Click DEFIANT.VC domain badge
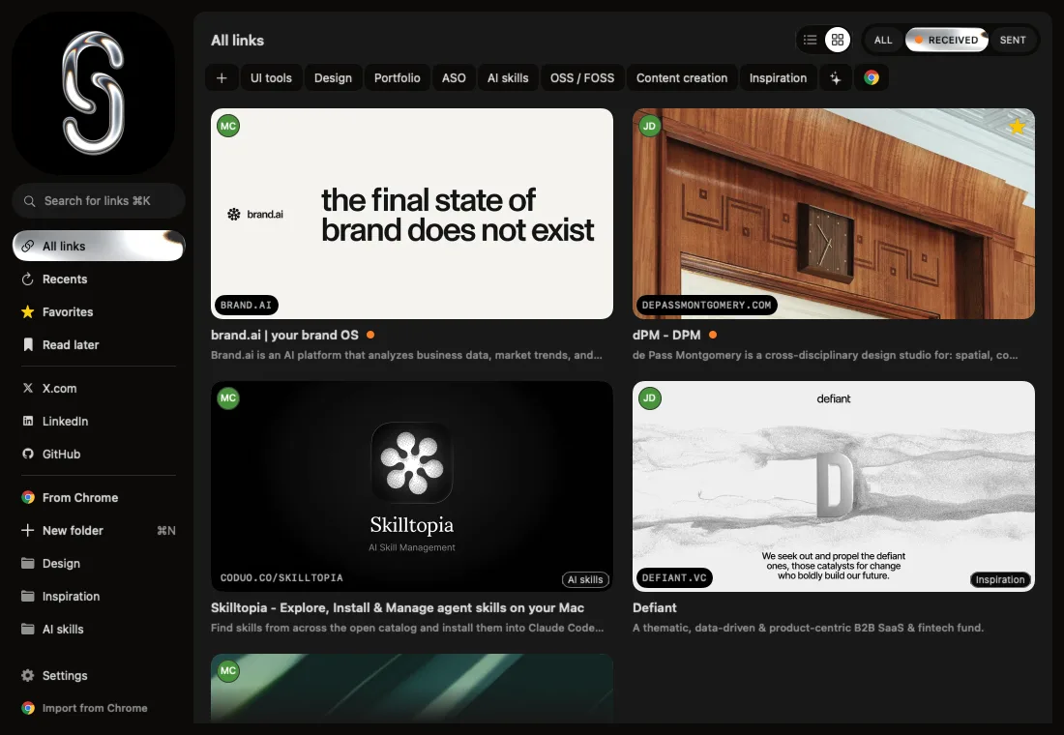 674,577
